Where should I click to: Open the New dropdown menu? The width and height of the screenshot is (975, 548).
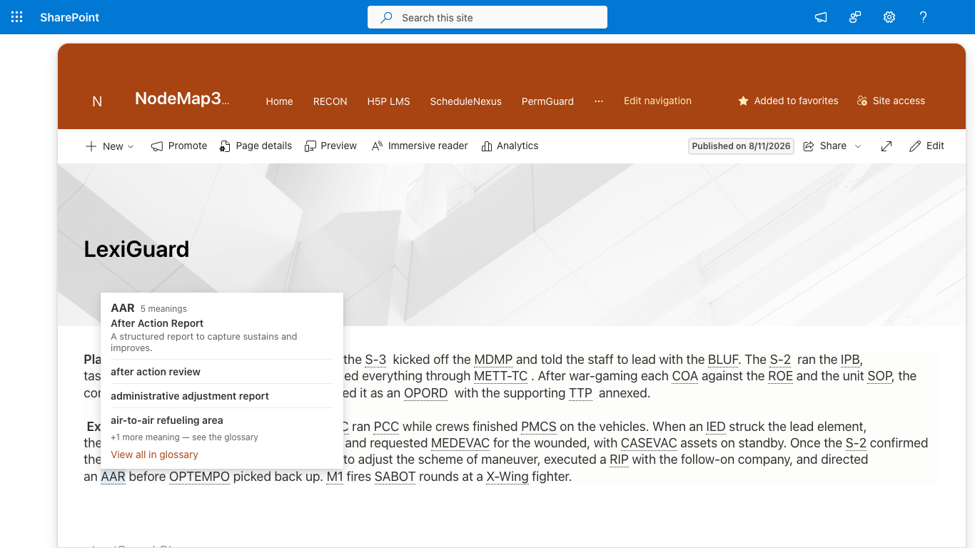pyautogui.click(x=109, y=146)
